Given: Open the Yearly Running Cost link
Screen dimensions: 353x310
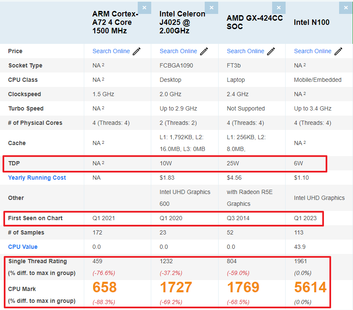Looking at the screenshot, I should pos(37,178).
